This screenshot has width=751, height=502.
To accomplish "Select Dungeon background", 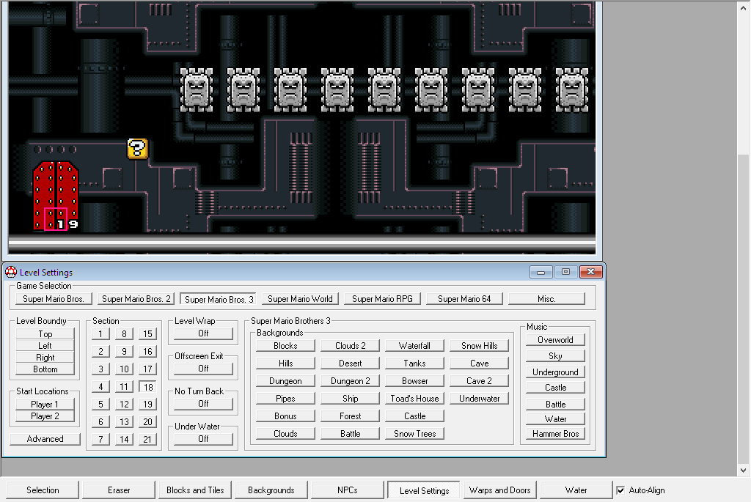I will pos(285,381).
